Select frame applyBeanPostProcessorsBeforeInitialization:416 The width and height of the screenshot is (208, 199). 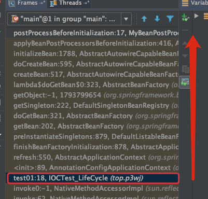[x=92, y=43]
